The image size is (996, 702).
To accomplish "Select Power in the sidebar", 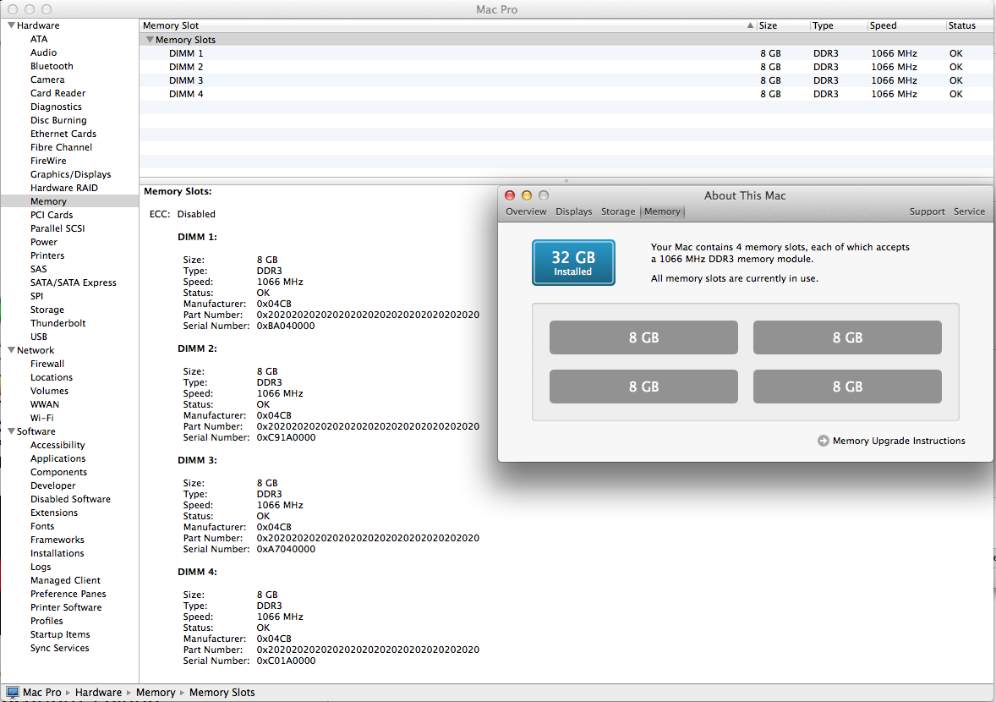I will click(43, 242).
